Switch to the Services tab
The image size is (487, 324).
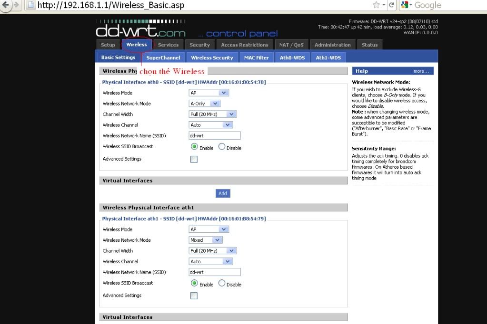click(x=168, y=45)
